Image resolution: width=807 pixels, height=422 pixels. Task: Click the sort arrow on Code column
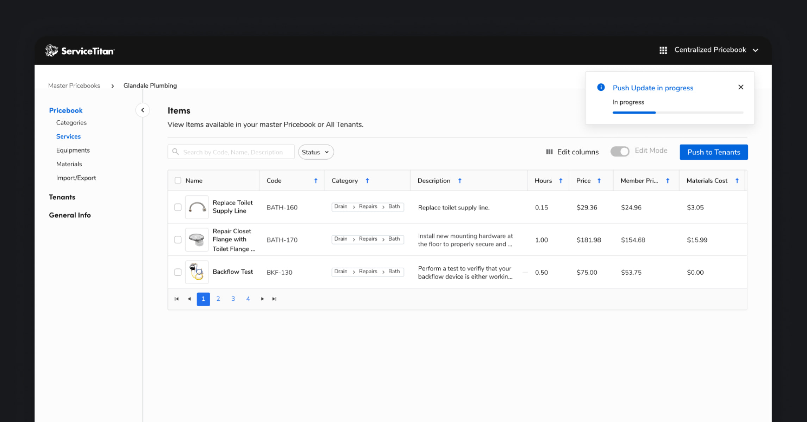pos(315,180)
